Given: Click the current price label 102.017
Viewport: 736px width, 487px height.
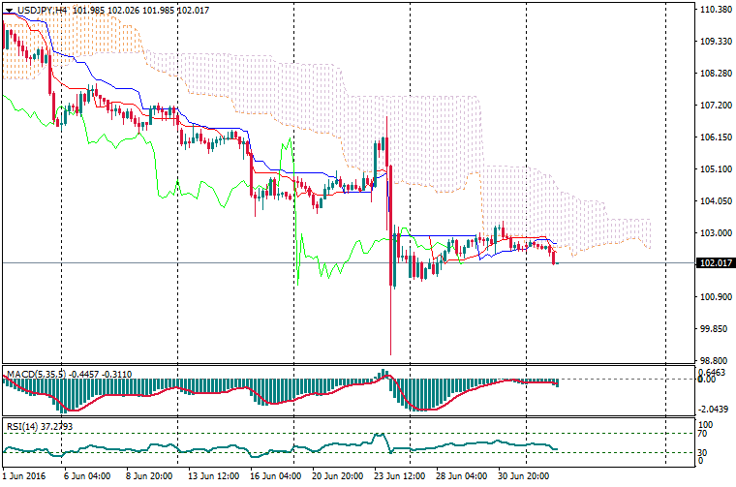Looking at the screenshot, I should [716, 262].
